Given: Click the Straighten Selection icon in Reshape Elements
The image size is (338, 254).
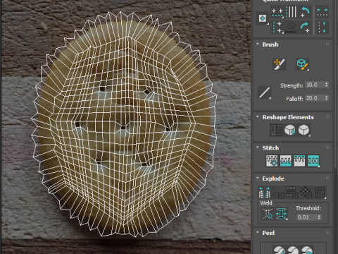Looking at the screenshot, I should coord(276,130).
